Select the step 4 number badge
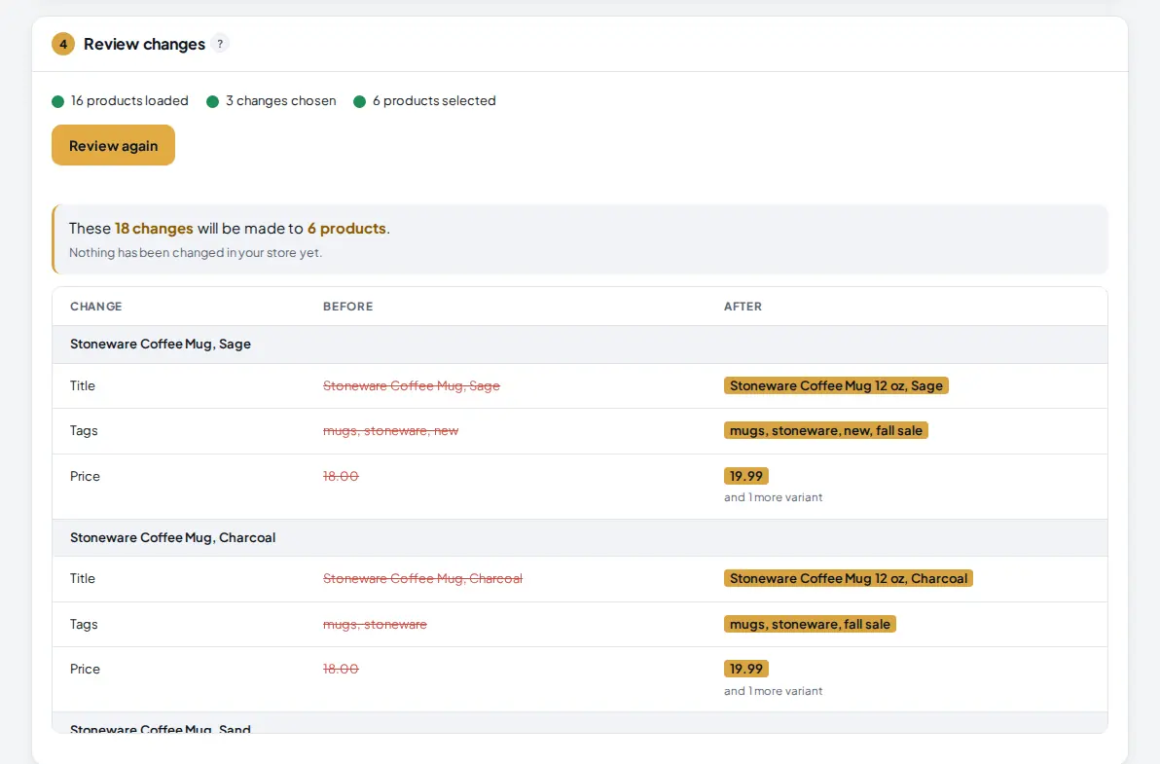The image size is (1160, 764). point(63,44)
